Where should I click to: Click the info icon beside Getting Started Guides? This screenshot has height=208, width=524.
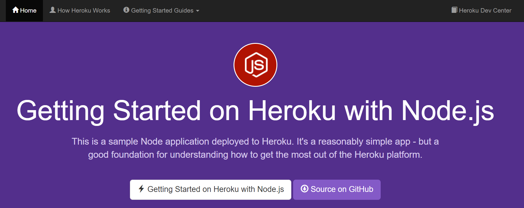click(126, 10)
